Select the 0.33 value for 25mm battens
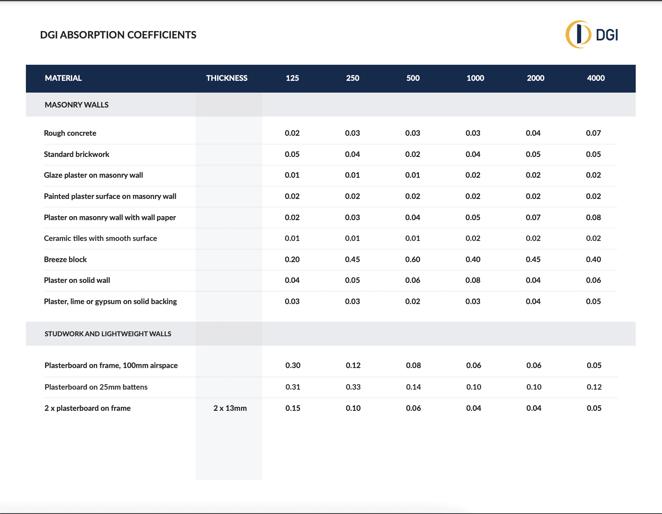662x514 pixels. coord(353,387)
